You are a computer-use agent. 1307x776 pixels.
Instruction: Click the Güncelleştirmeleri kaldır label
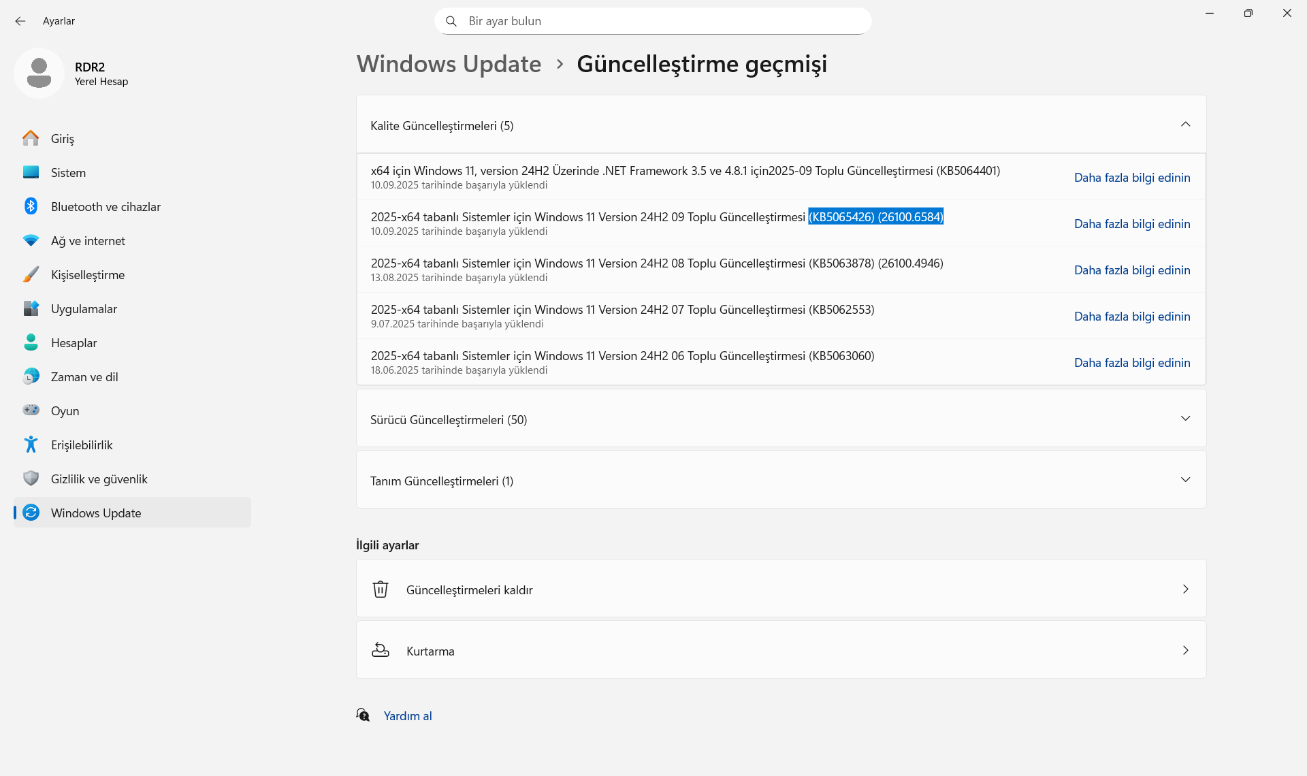click(x=469, y=589)
